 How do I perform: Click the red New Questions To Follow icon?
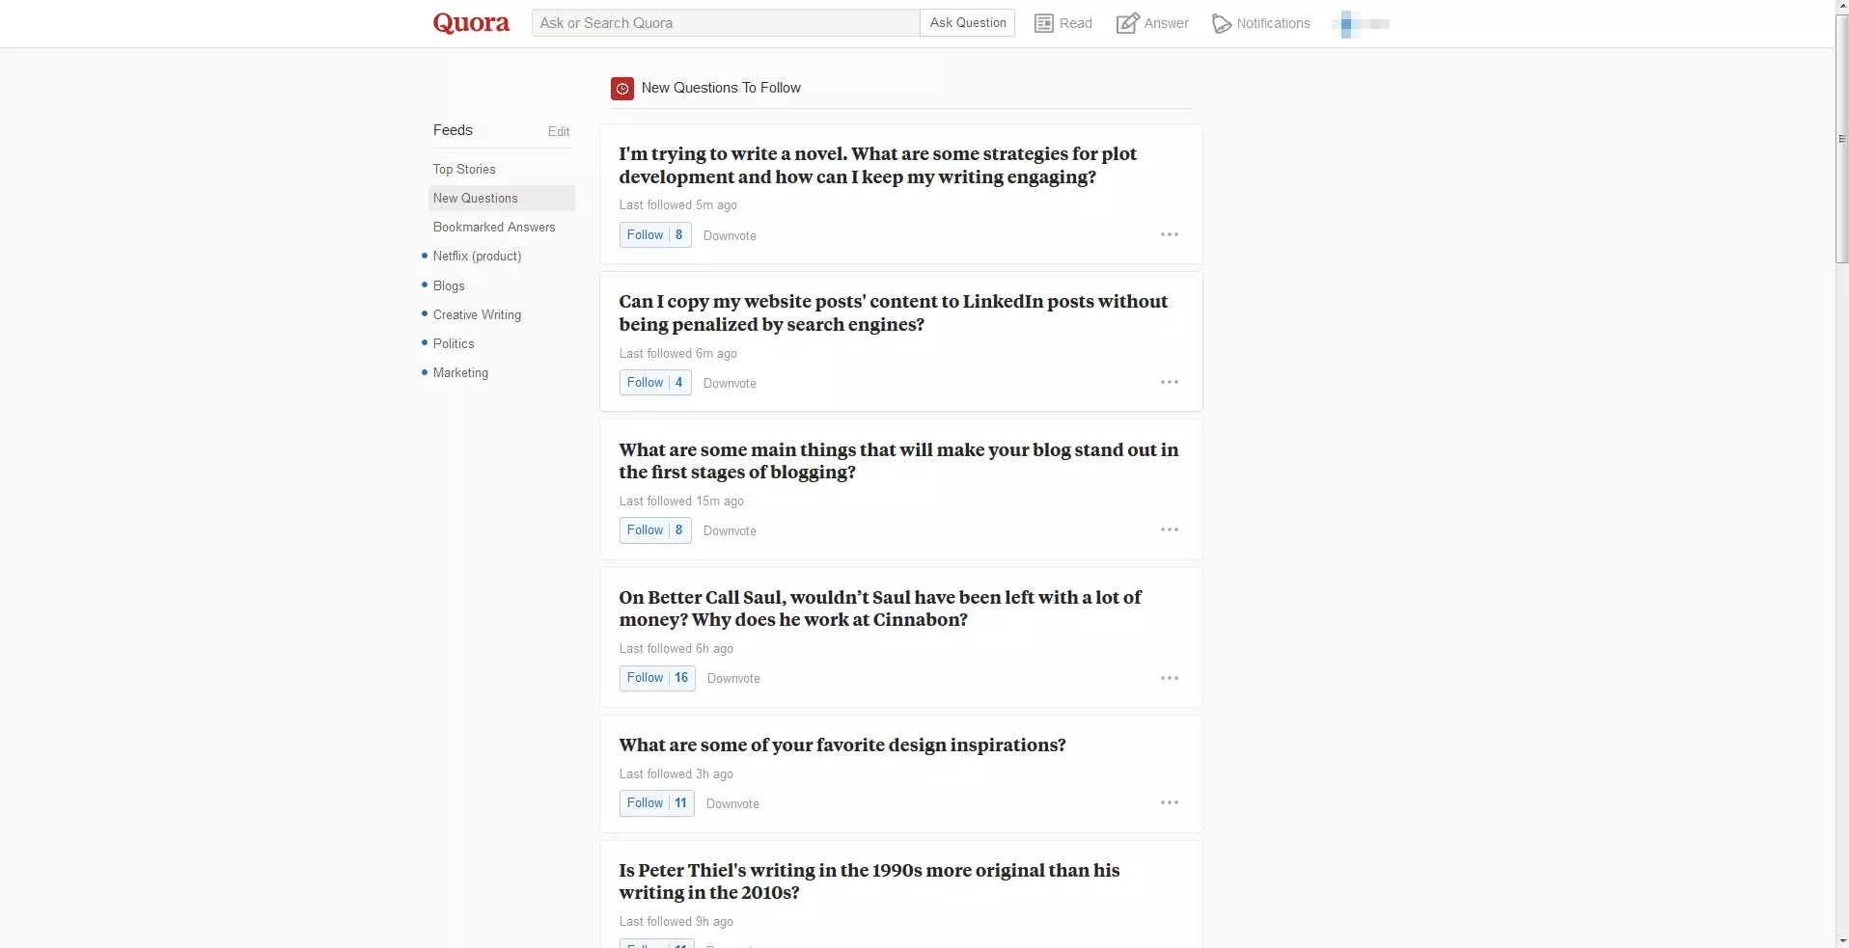[x=622, y=89]
